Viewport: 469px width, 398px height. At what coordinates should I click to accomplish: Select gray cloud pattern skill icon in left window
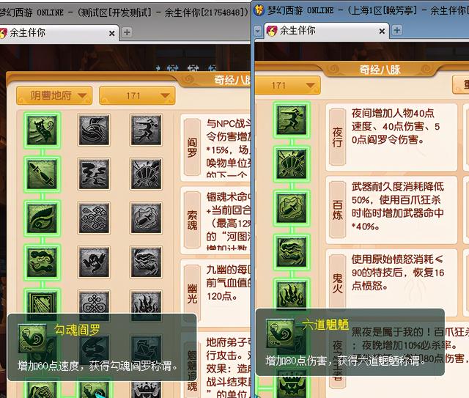tap(94, 218)
